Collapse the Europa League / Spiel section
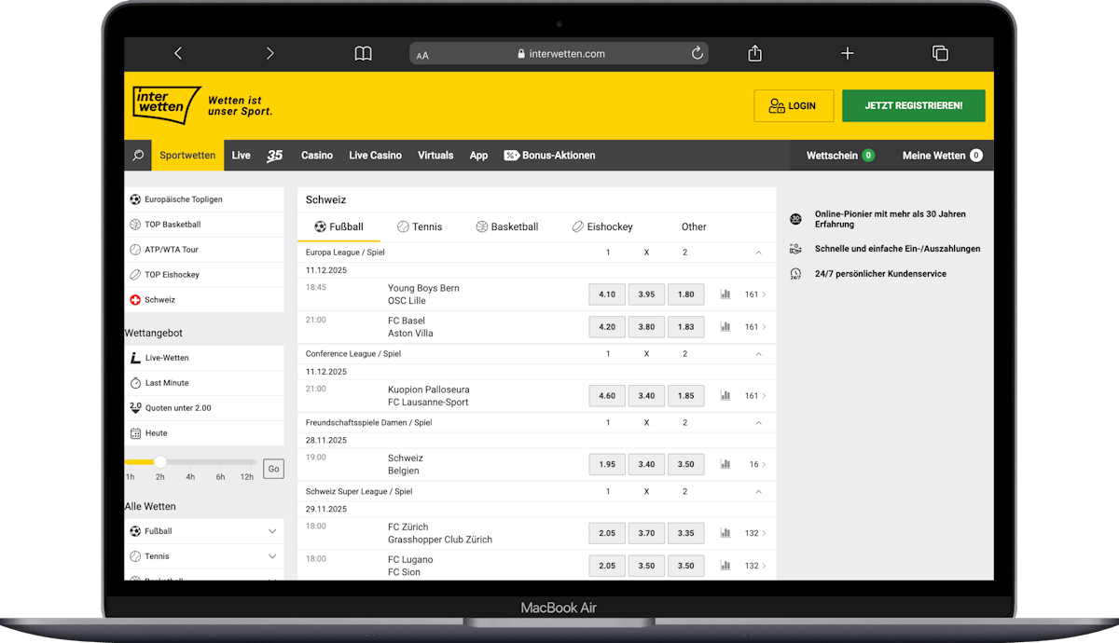Viewport: 1119px width, 643px height. click(758, 253)
